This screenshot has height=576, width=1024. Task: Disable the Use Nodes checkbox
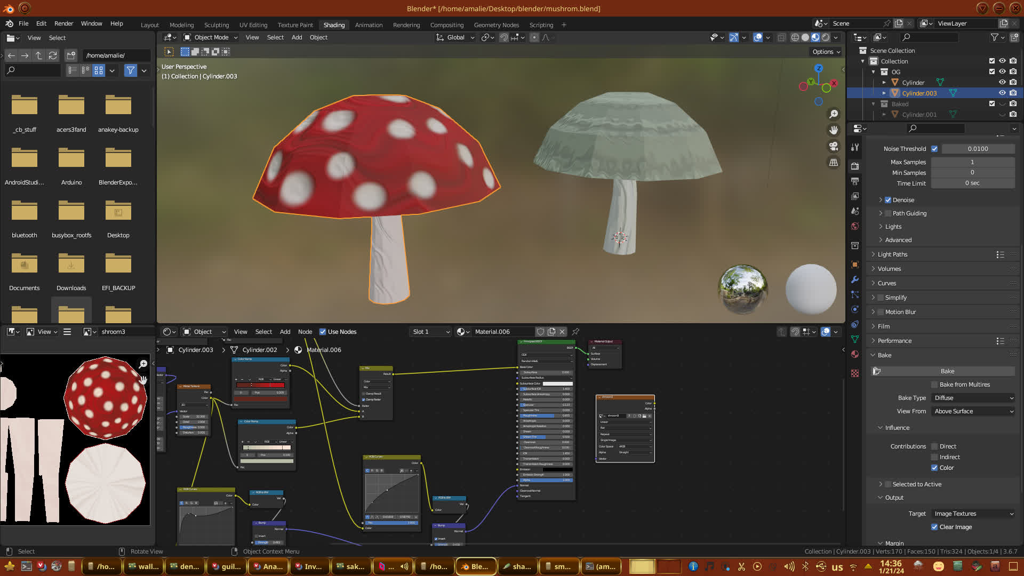(x=323, y=332)
